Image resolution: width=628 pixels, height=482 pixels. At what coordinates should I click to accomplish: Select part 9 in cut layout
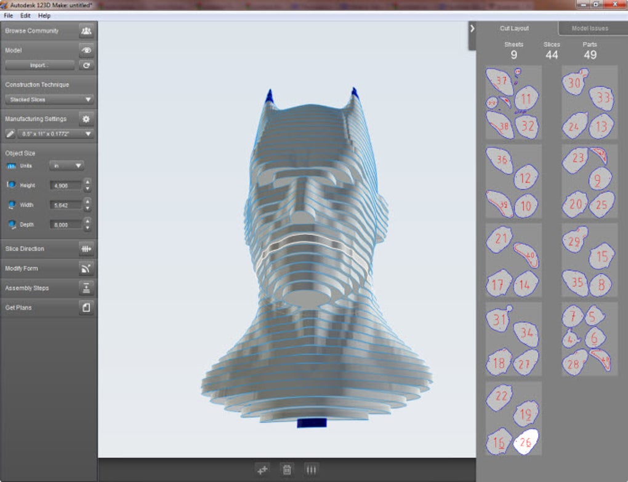click(x=600, y=178)
